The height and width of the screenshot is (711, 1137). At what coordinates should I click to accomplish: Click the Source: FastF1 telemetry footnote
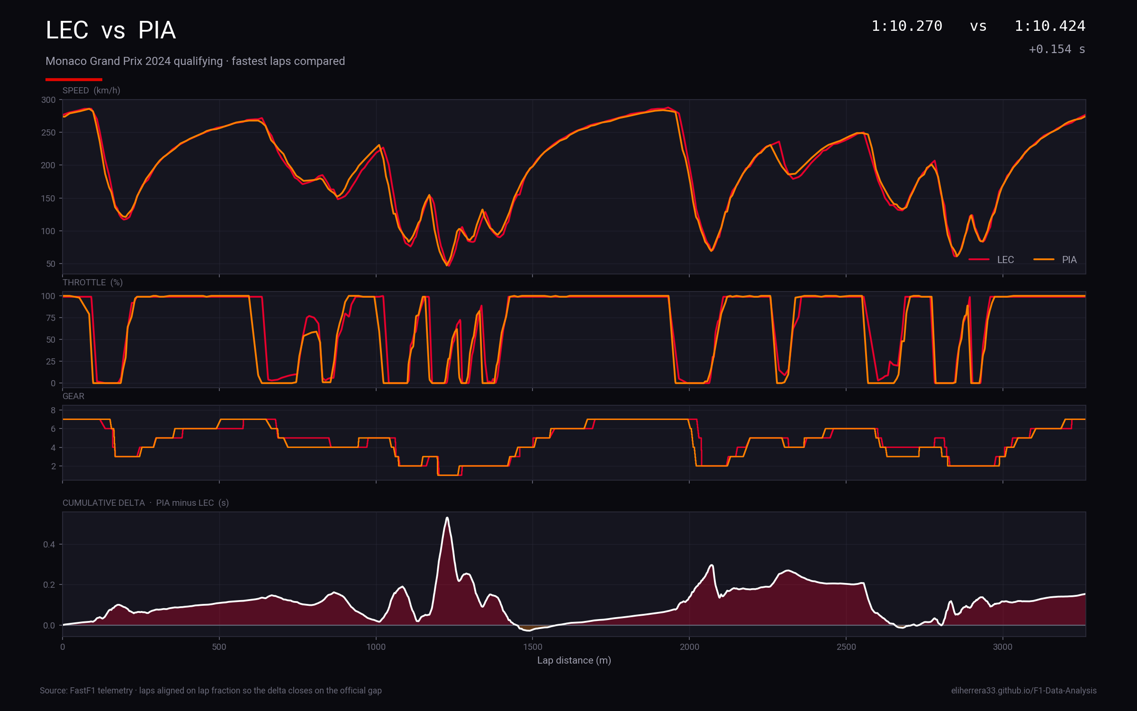click(x=211, y=691)
